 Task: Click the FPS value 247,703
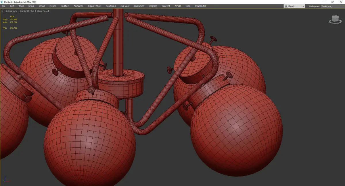14,28
